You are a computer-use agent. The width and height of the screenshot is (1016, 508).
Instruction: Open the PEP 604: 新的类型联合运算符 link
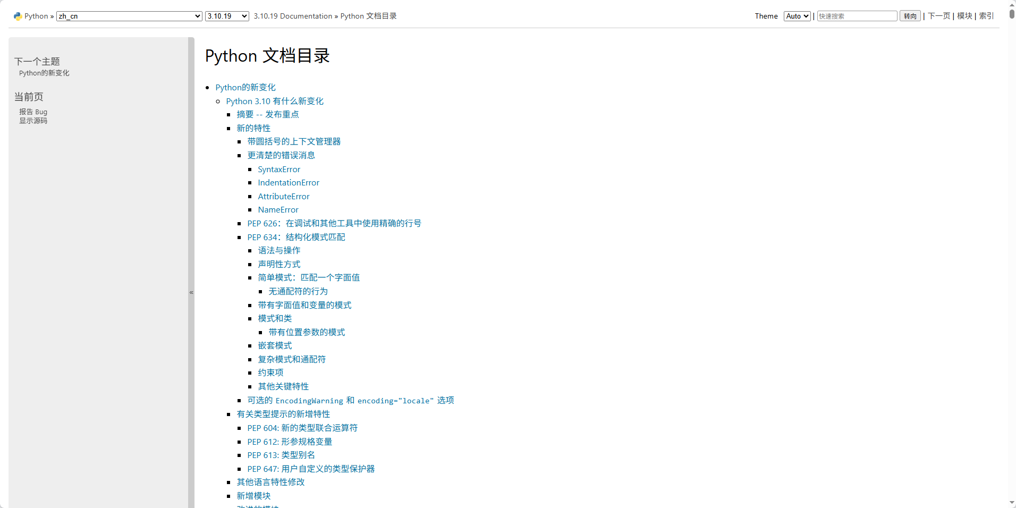[302, 428]
